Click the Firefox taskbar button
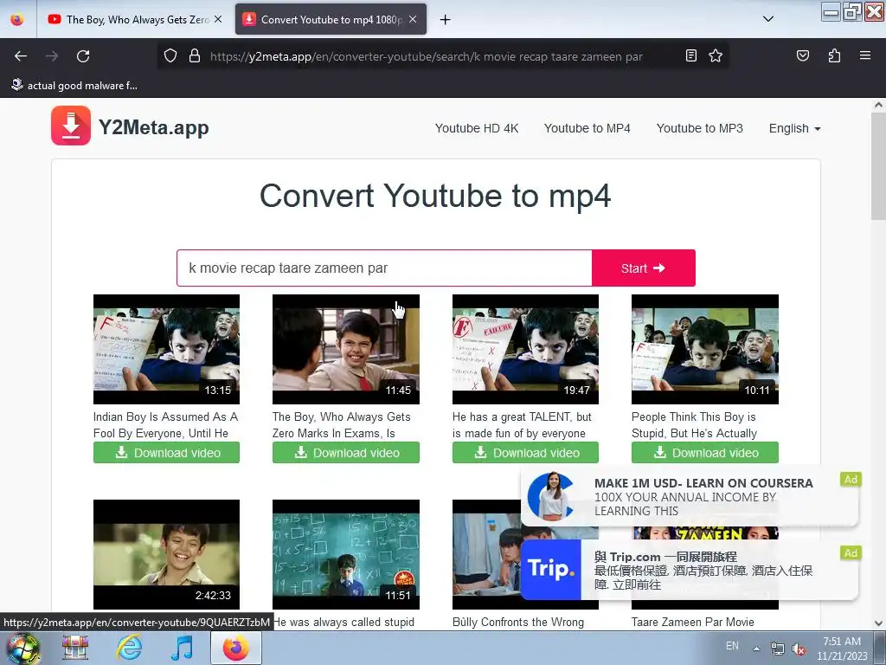This screenshot has height=665, width=886. point(236,648)
